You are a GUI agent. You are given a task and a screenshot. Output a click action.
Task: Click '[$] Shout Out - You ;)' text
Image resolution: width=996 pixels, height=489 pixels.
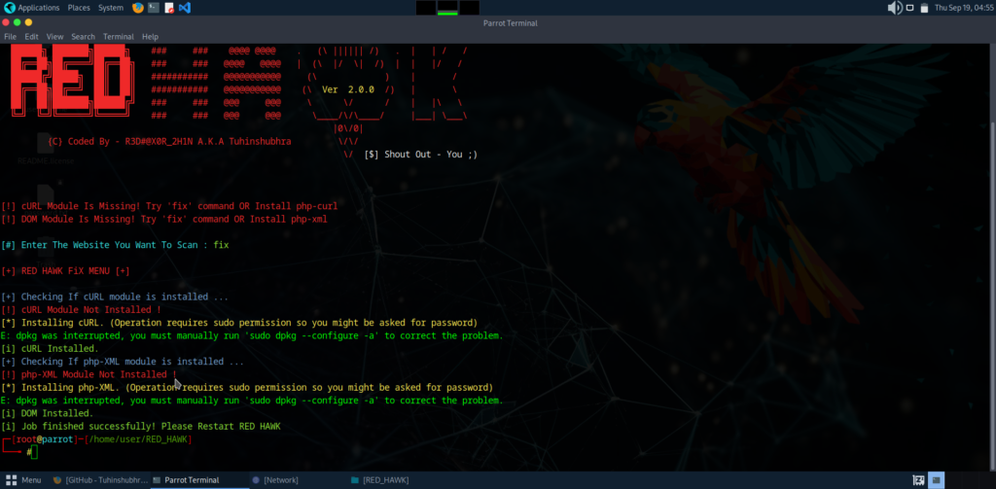tap(420, 155)
